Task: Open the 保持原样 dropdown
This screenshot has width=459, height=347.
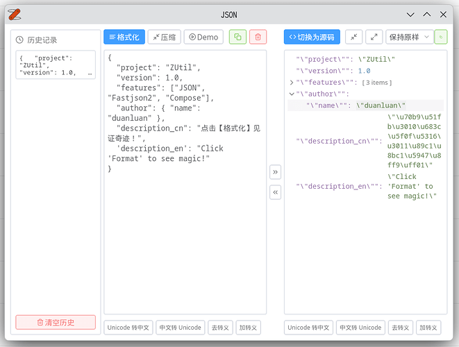Action: 409,37
